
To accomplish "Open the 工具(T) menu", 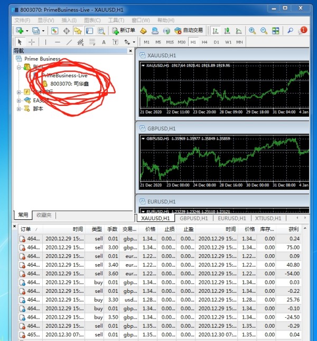I will (116, 20).
